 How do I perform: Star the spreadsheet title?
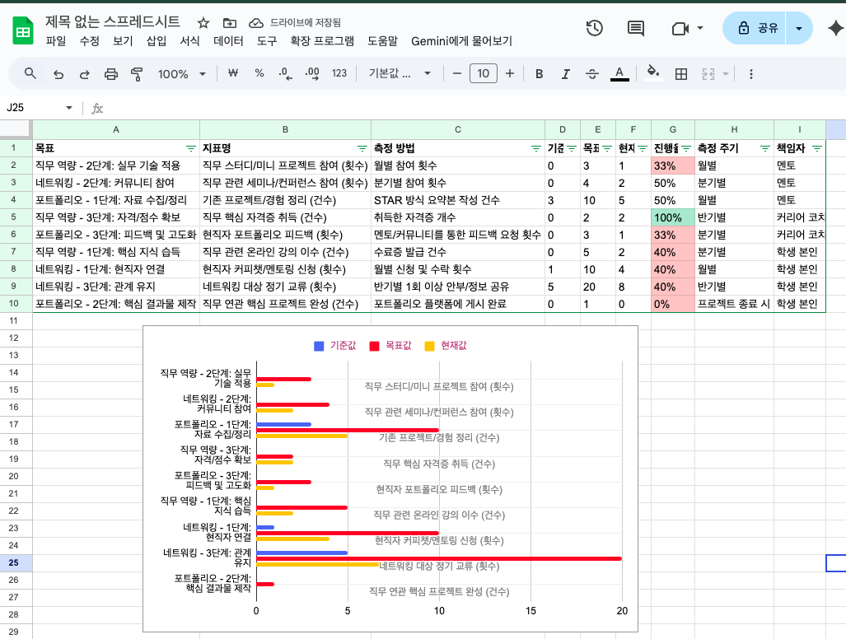tap(203, 23)
